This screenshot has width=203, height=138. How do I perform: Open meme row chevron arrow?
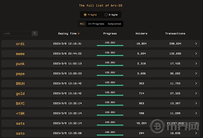point(196,54)
